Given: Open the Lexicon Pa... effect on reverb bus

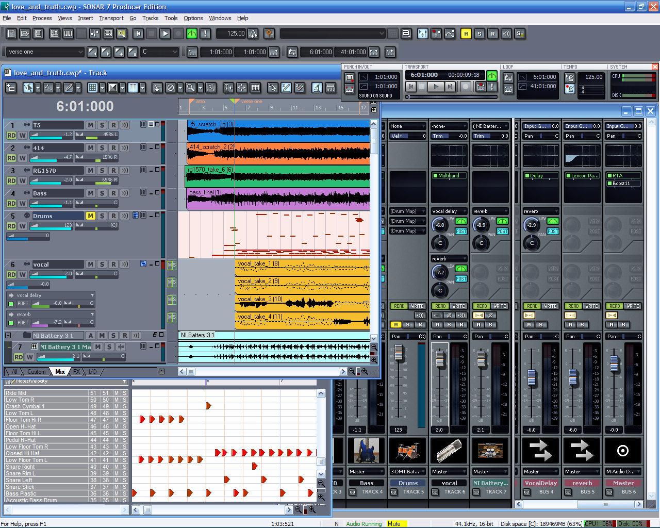Looking at the screenshot, I should (582, 176).
